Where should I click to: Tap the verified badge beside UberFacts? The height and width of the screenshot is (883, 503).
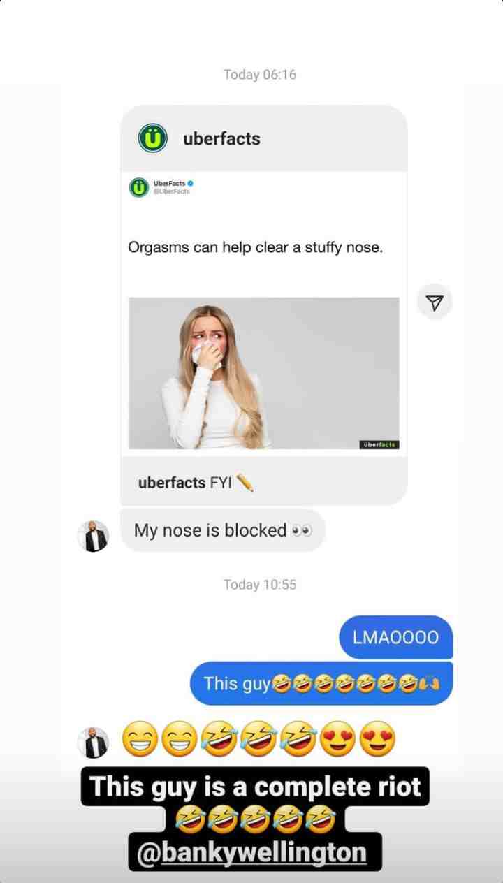[x=190, y=183]
